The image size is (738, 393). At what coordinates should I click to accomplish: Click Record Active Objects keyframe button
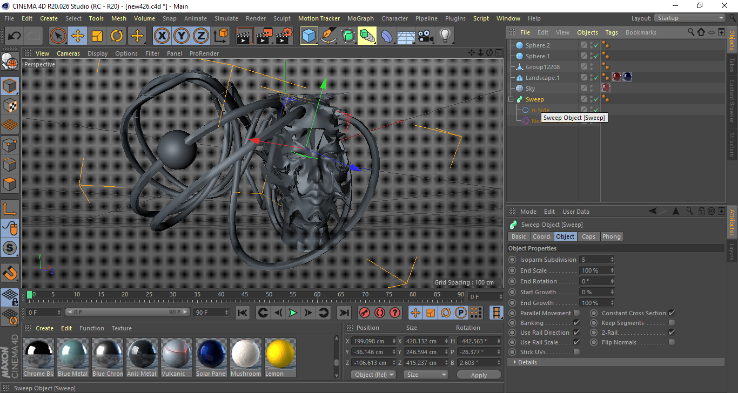point(365,313)
